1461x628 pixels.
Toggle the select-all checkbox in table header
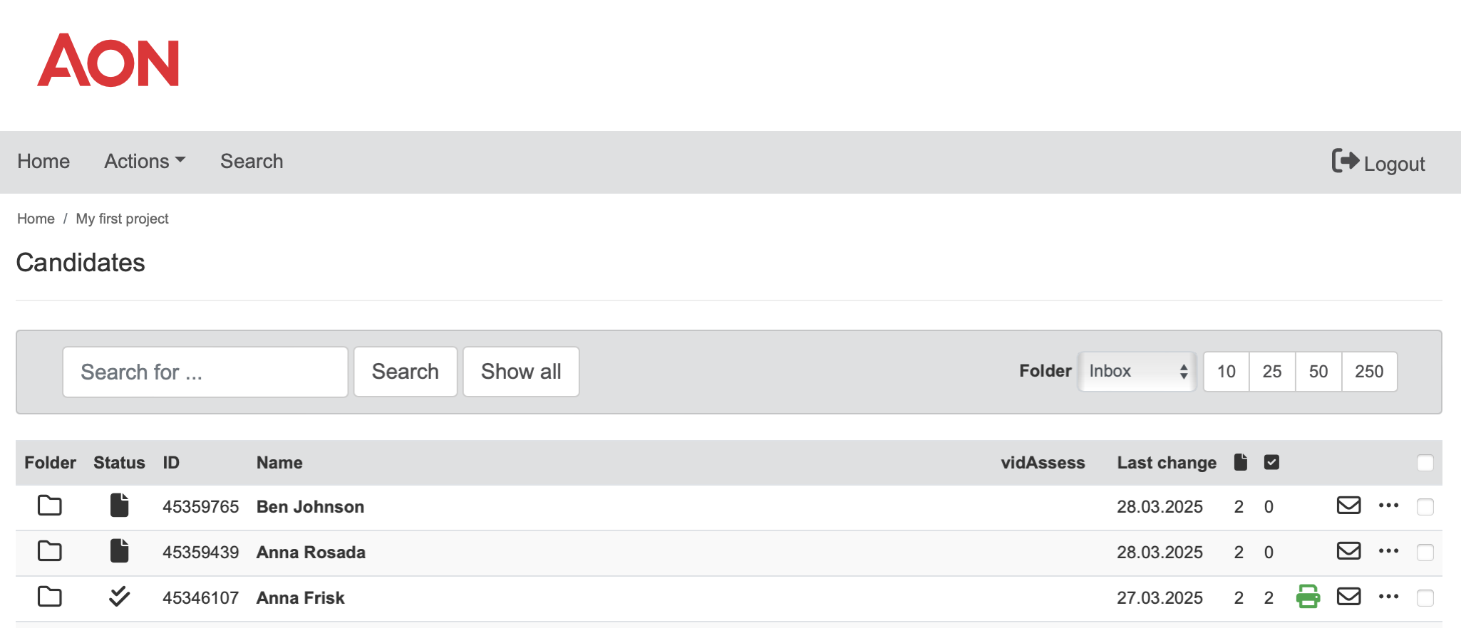pos(1425,463)
